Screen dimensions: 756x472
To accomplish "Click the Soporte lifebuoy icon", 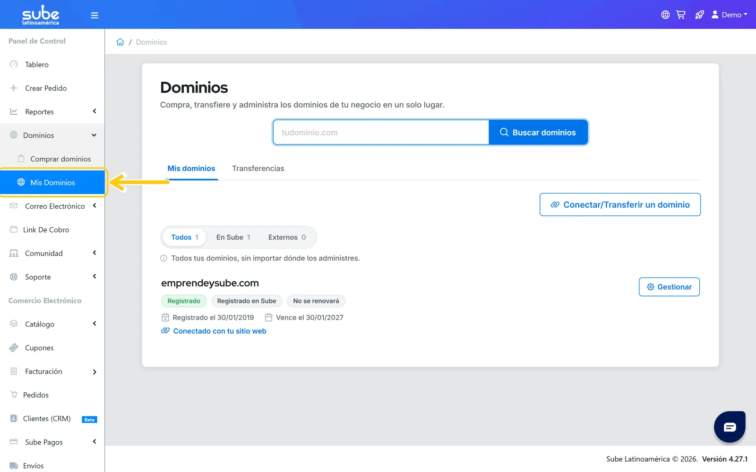I will coord(14,277).
